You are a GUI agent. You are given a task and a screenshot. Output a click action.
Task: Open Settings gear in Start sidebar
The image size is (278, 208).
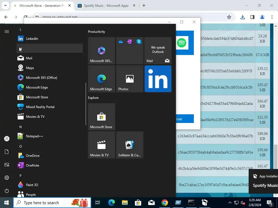[7, 178]
